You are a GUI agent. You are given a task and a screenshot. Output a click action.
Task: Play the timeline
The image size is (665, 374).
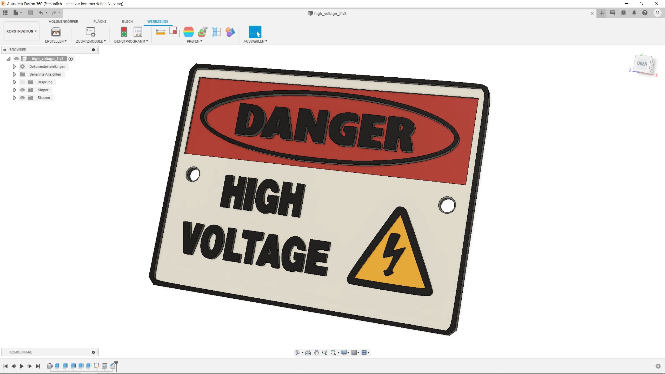[22, 366]
